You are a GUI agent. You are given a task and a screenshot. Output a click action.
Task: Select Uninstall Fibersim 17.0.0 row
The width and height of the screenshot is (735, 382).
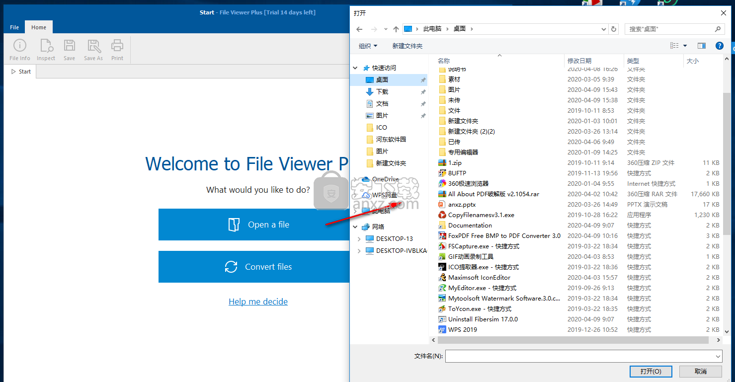pos(579,319)
